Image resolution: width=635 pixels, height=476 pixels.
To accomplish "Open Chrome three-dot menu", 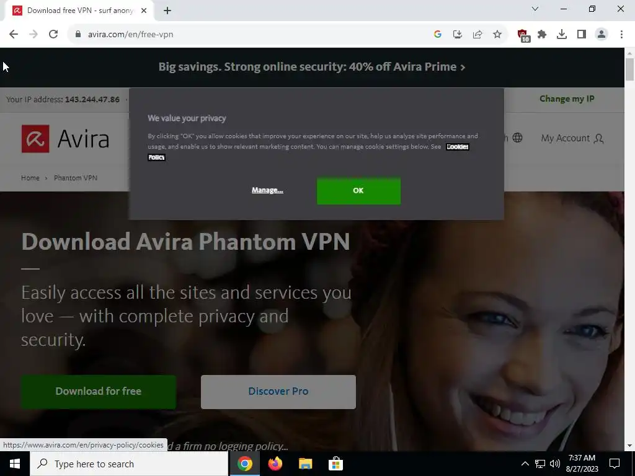I will tap(621, 35).
